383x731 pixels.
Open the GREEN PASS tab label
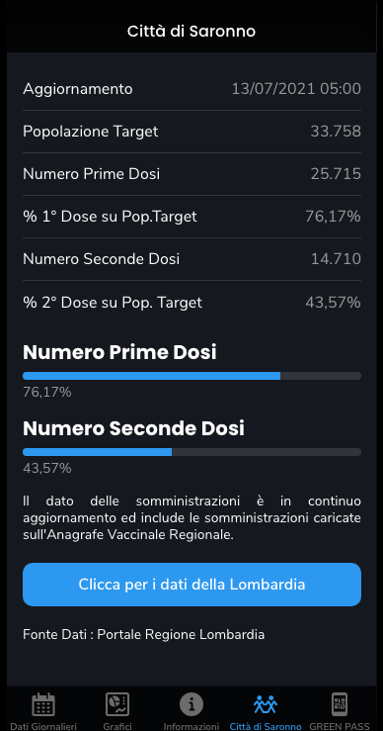click(x=340, y=726)
